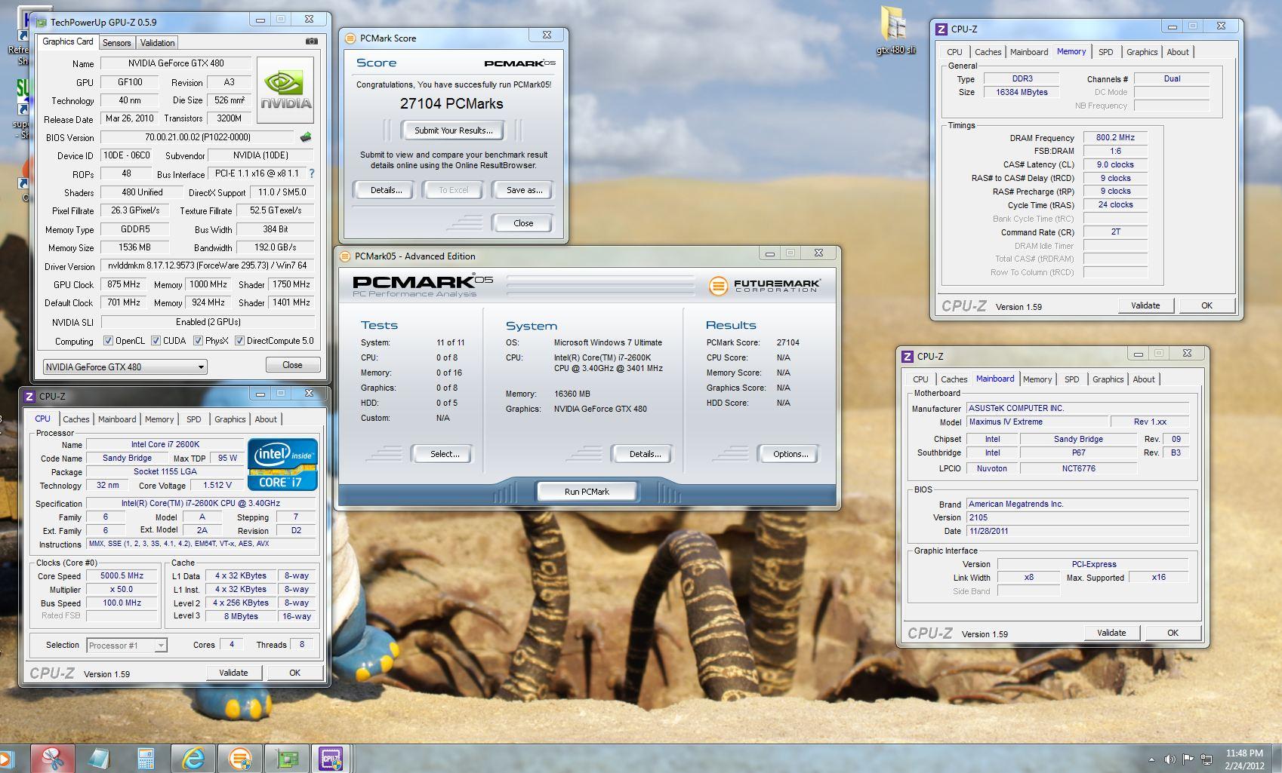The height and width of the screenshot is (773, 1282).
Task: Click the Maximus IV Extreme model field
Action: [x=1037, y=422]
